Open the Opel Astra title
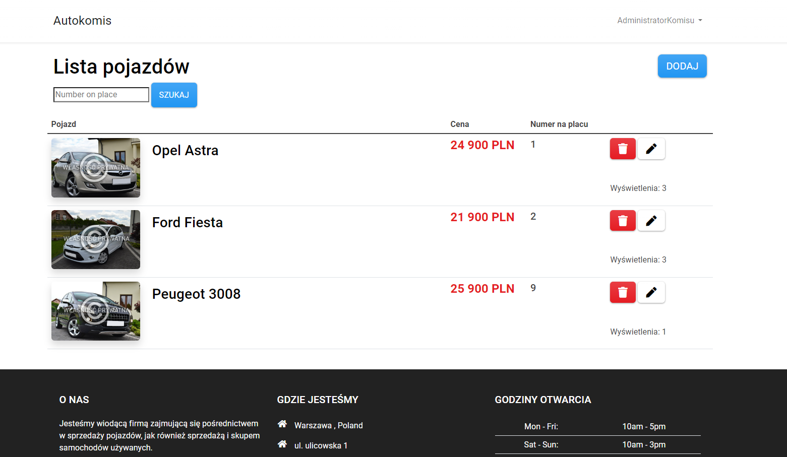787x457 pixels. pyautogui.click(x=185, y=151)
